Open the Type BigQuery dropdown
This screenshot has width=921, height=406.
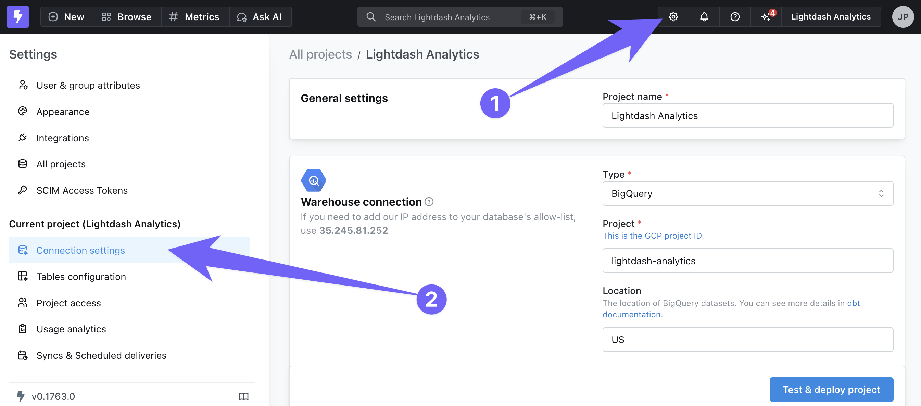pyautogui.click(x=747, y=193)
